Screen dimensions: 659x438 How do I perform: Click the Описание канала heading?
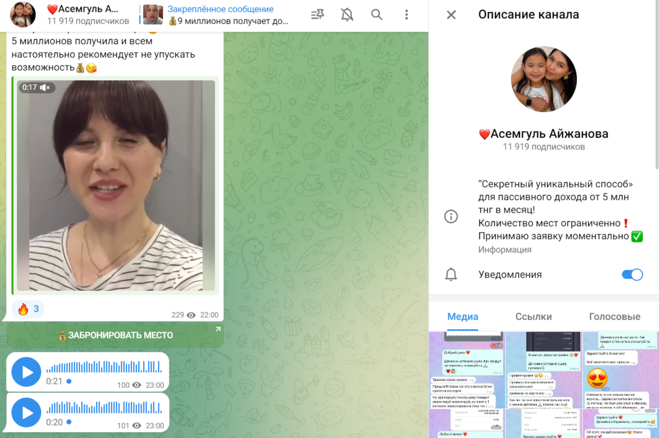(528, 15)
